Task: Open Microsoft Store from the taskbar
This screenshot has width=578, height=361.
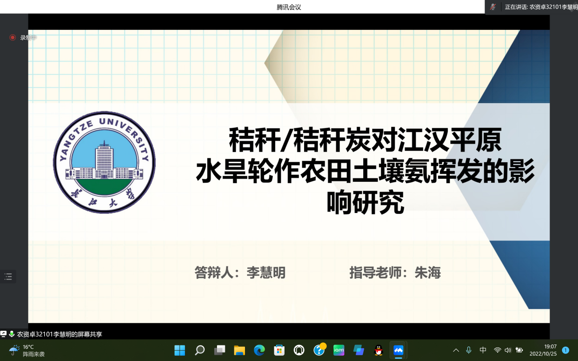Action: point(279,350)
